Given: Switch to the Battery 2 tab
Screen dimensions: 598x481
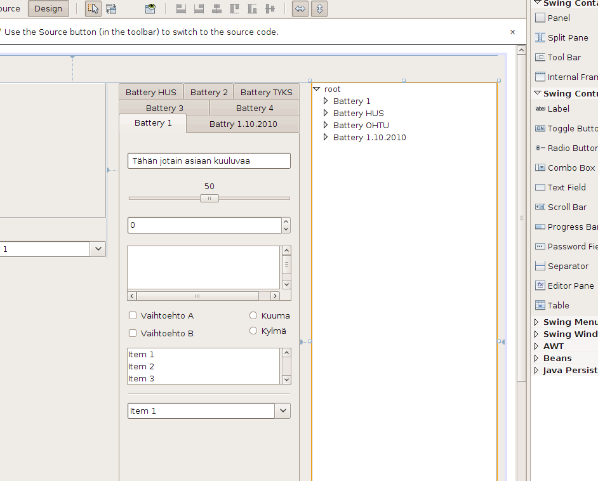Looking at the screenshot, I should (209, 92).
